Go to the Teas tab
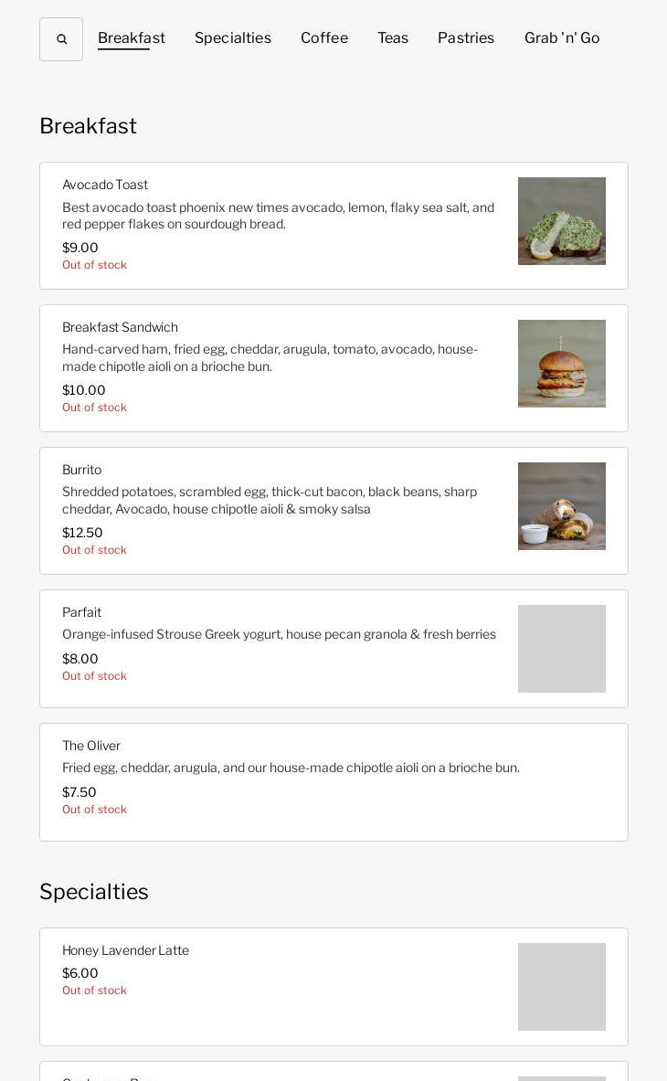The image size is (667, 1081). pos(393,38)
